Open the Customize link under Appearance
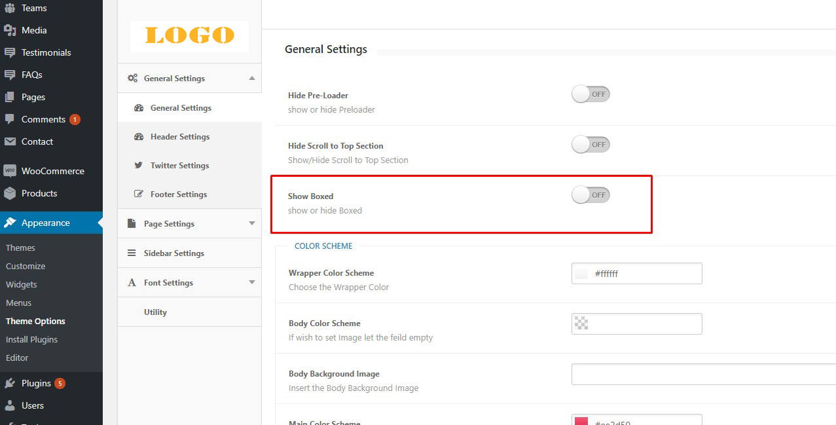This screenshot has height=425, width=836. 26,267
